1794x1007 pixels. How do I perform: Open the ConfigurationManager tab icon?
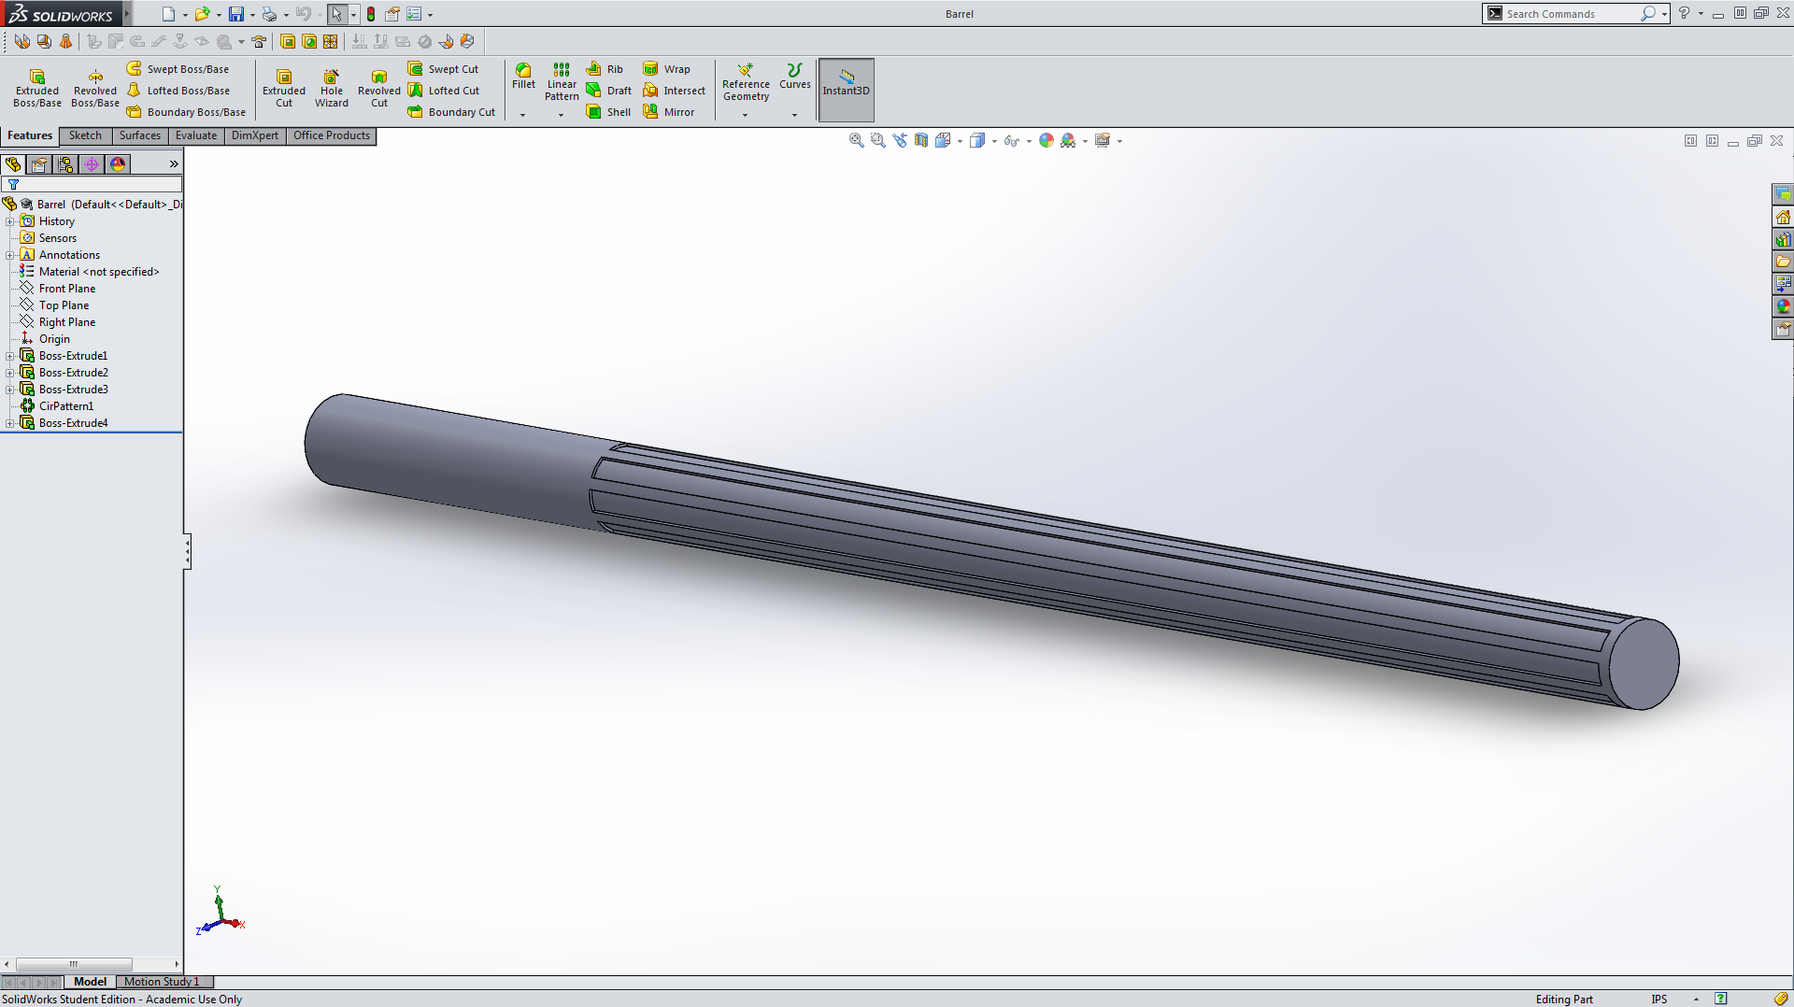point(65,164)
